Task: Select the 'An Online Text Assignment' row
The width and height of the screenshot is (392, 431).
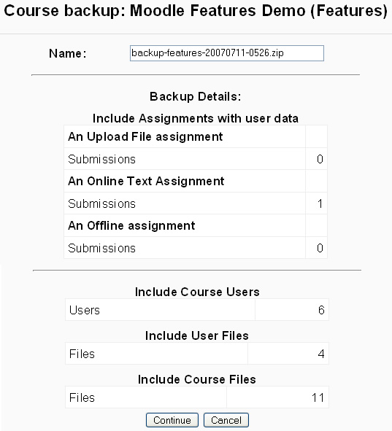Action: [x=196, y=181]
